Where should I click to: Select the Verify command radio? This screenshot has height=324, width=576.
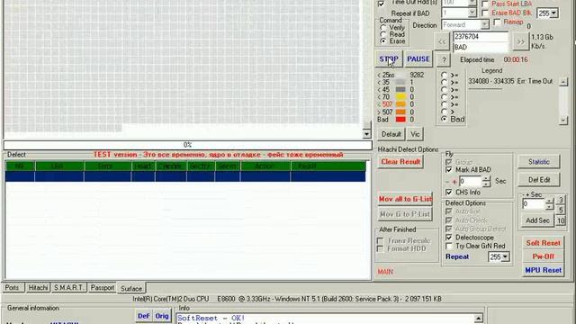383,28
